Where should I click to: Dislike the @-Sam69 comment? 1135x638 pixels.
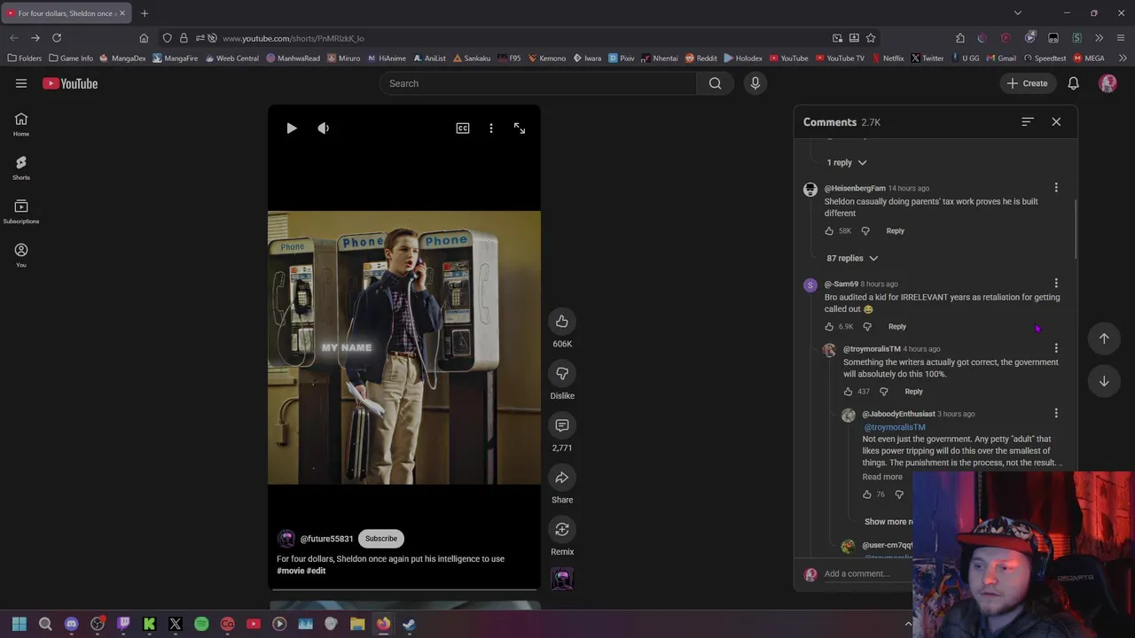point(867,326)
